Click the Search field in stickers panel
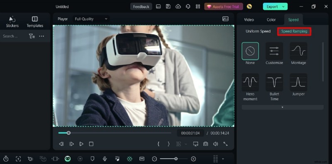Image resolution: width=332 pixels, height=164 pixels. click(10, 36)
